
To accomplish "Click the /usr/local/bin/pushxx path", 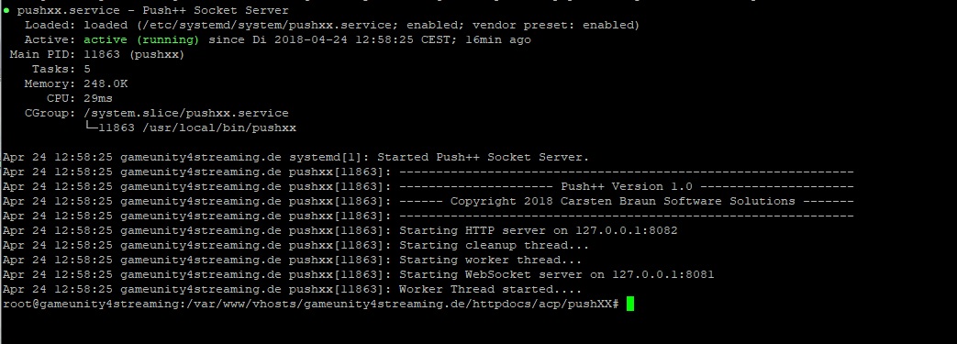I will point(219,128).
